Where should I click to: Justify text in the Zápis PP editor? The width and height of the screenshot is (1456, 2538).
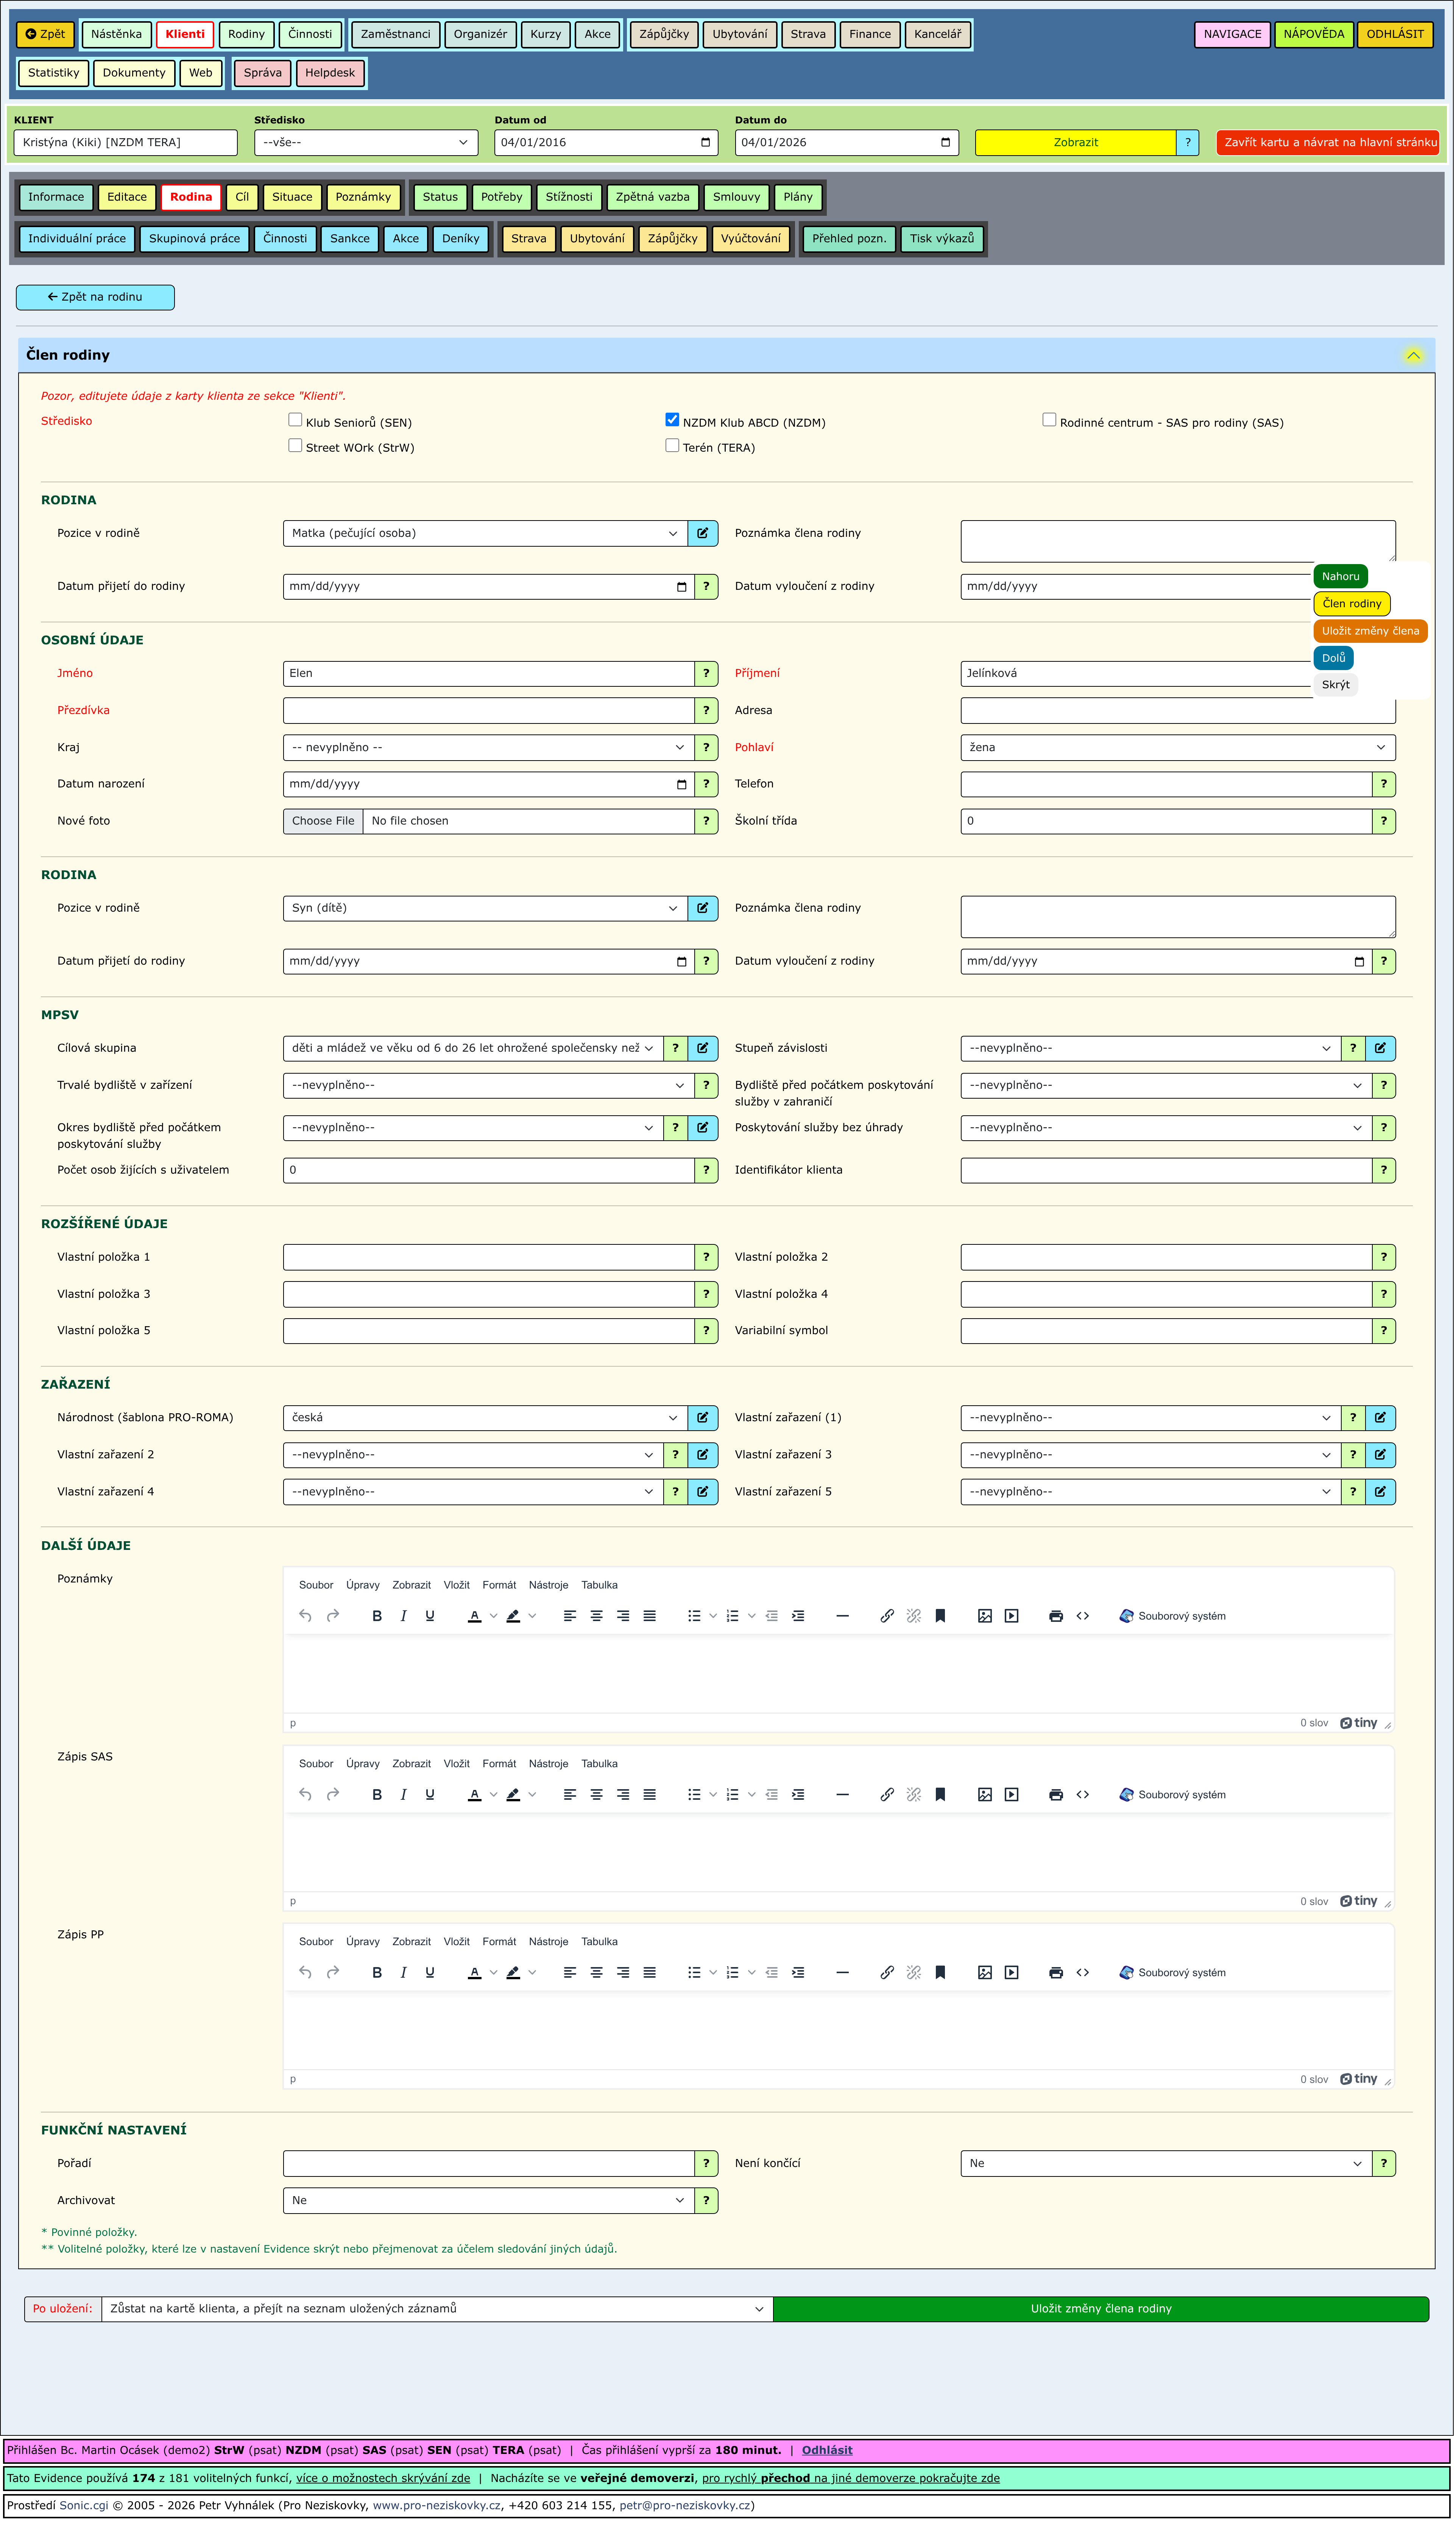650,1974
